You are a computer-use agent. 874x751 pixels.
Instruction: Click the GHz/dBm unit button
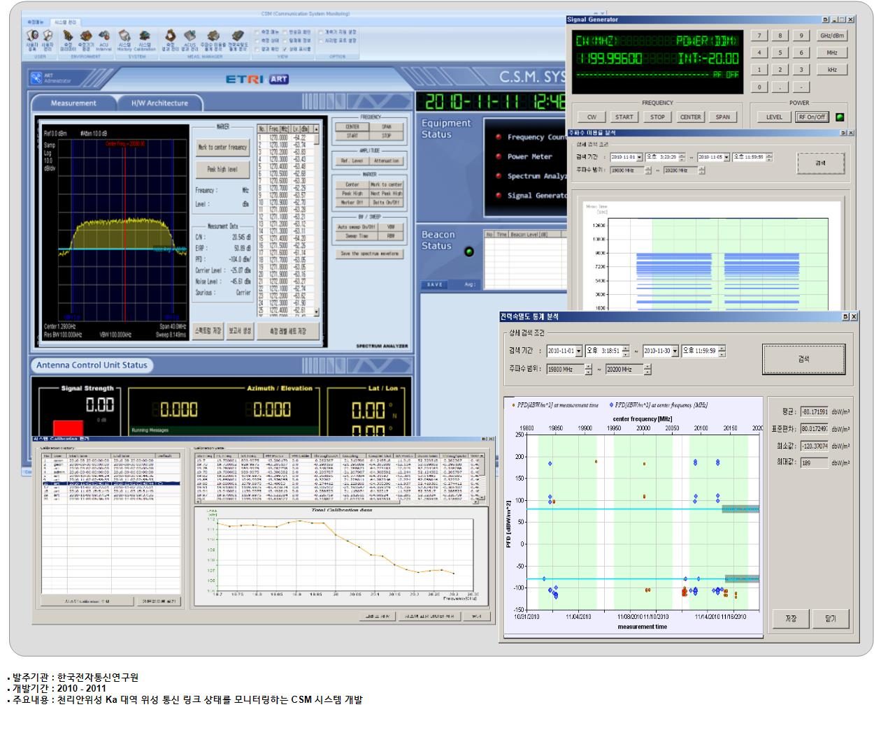(832, 36)
